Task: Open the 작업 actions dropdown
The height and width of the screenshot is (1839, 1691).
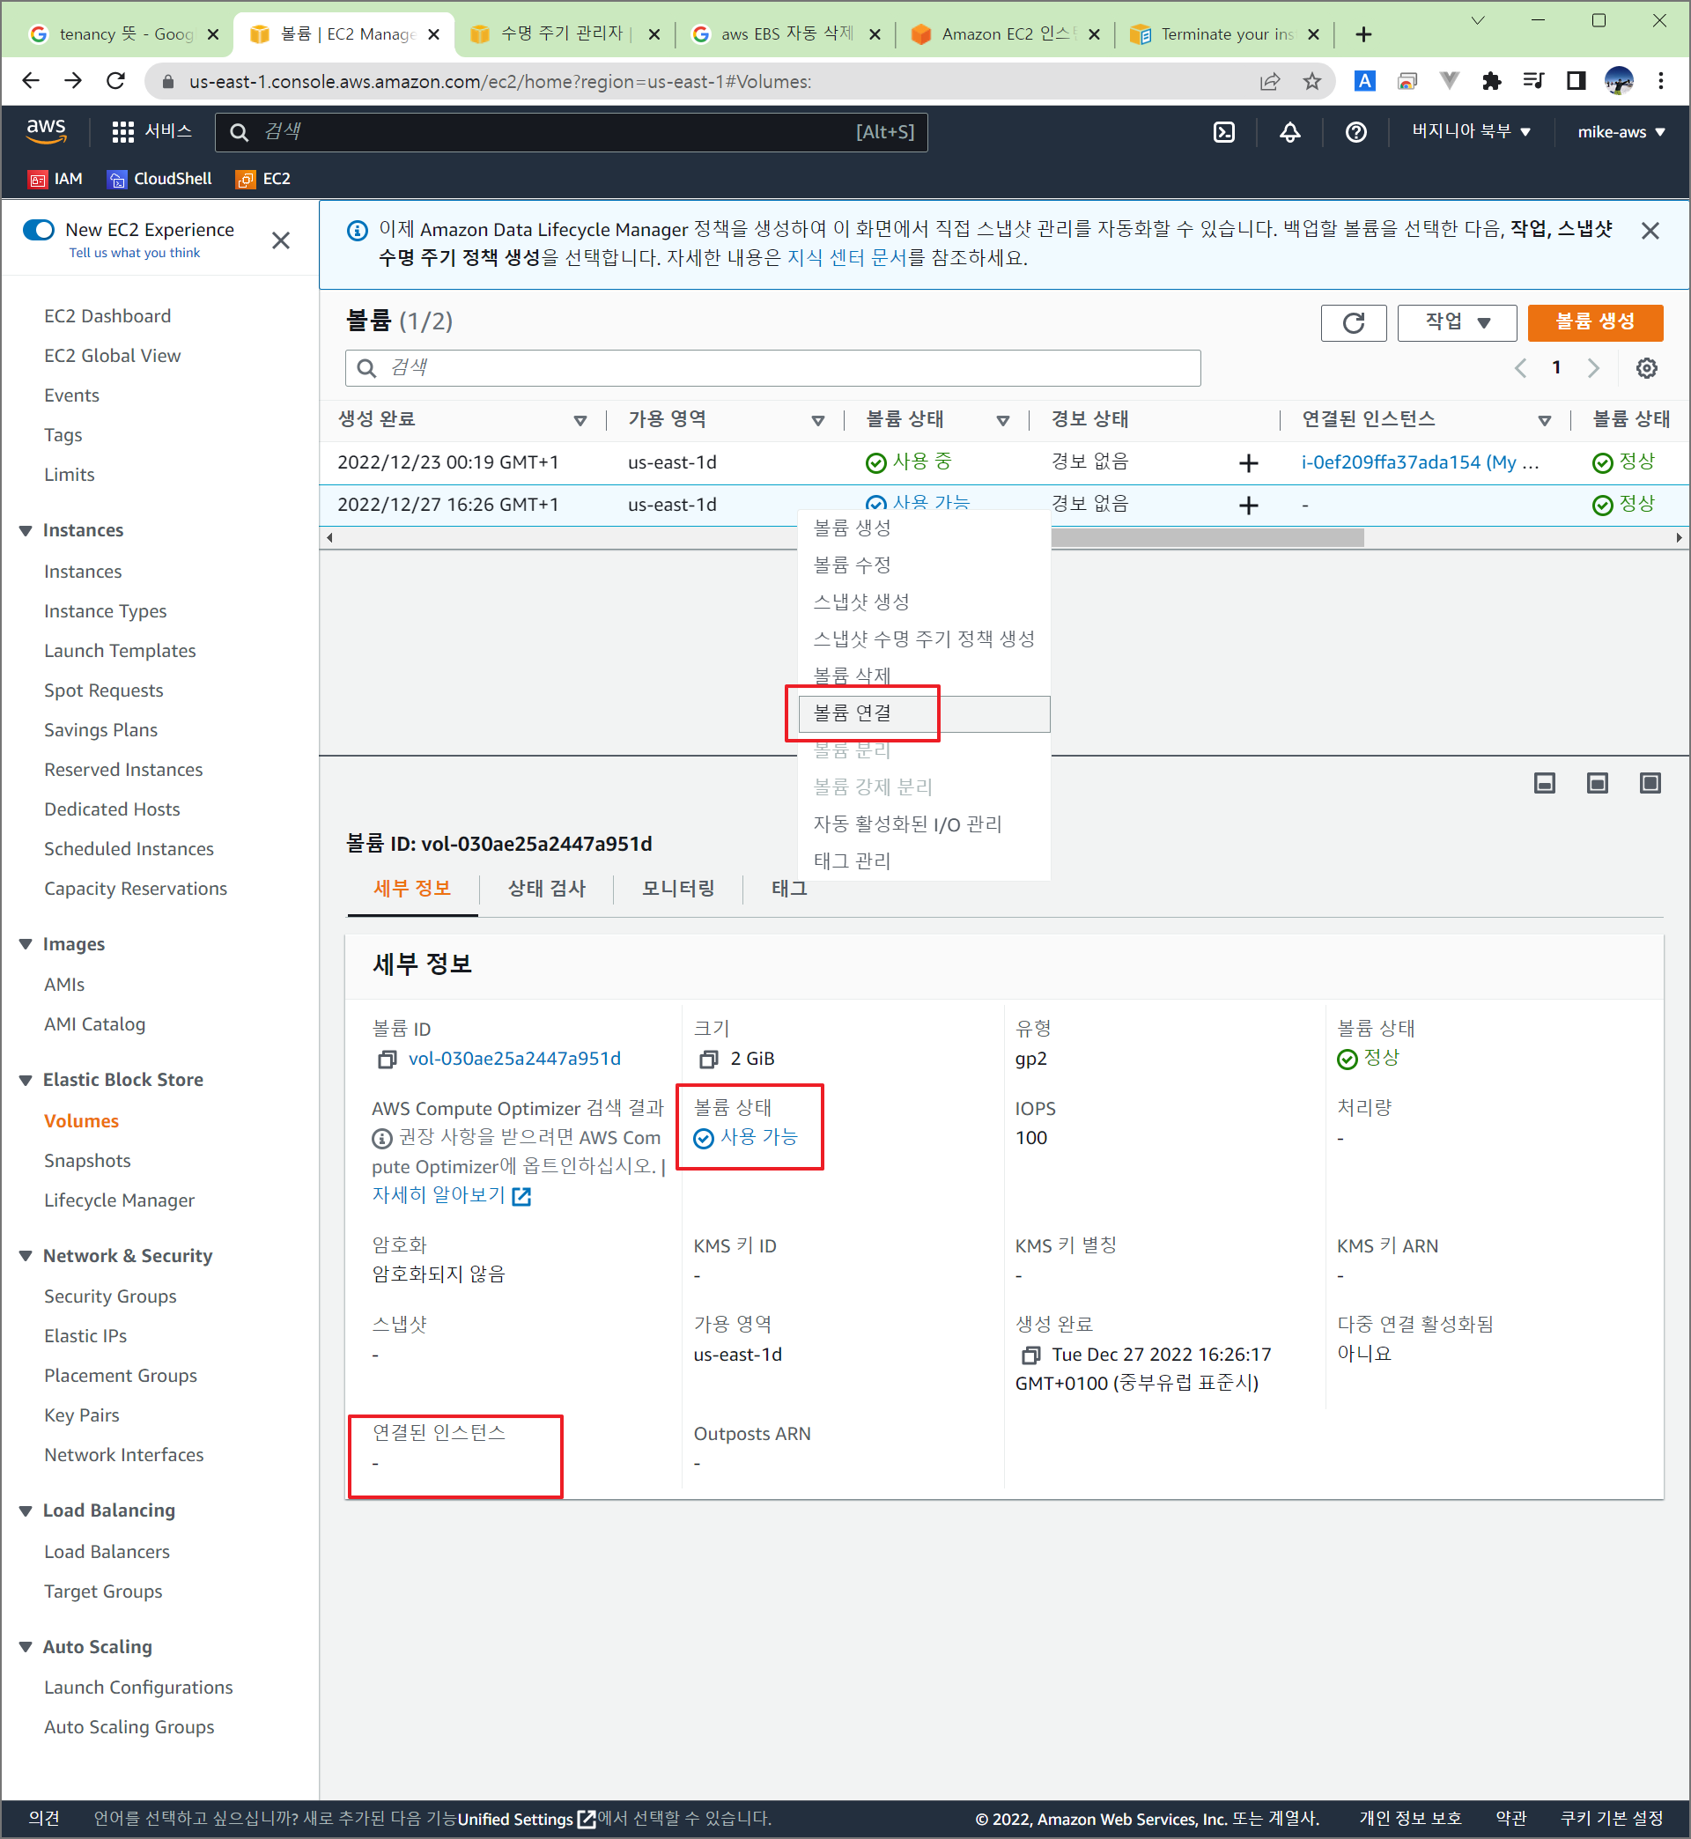Action: [1457, 323]
